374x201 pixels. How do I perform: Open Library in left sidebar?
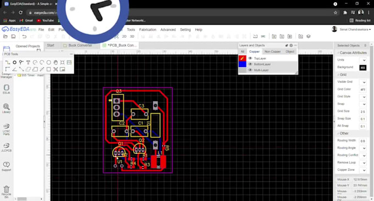tap(7, 108)
